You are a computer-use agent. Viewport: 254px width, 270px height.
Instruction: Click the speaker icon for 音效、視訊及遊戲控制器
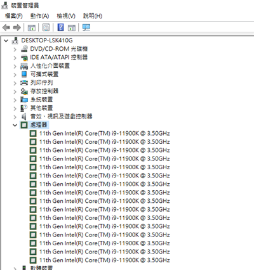tap(24, 117)
